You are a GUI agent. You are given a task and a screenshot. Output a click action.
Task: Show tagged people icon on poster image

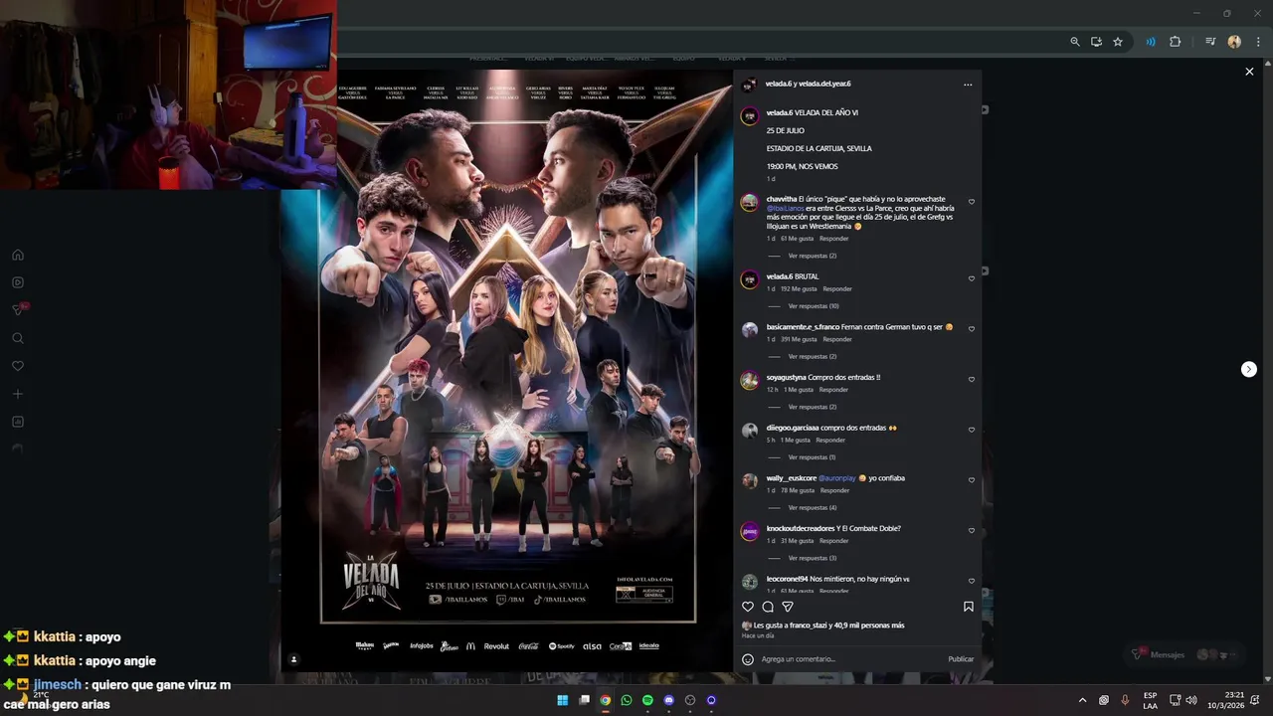293,659
